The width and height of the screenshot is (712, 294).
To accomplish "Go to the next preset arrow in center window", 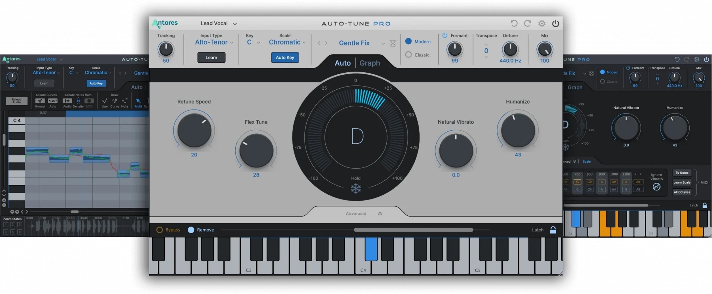I will coord(326,43).
